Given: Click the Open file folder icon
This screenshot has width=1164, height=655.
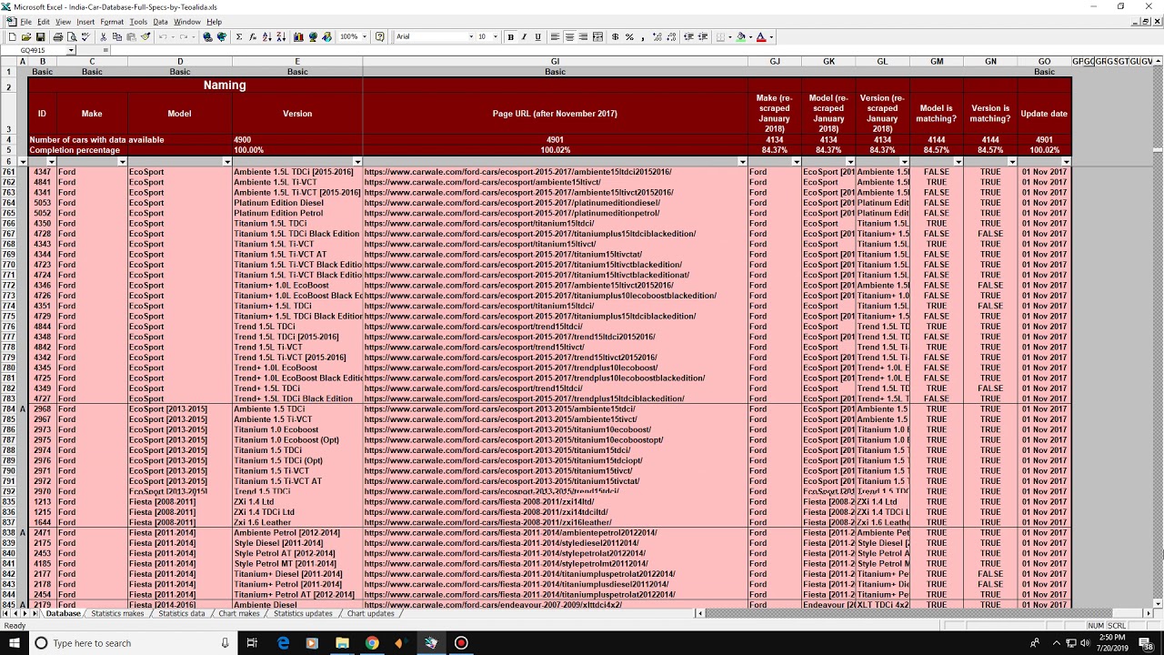Looking at the screenshot, I should click(26, 36).
